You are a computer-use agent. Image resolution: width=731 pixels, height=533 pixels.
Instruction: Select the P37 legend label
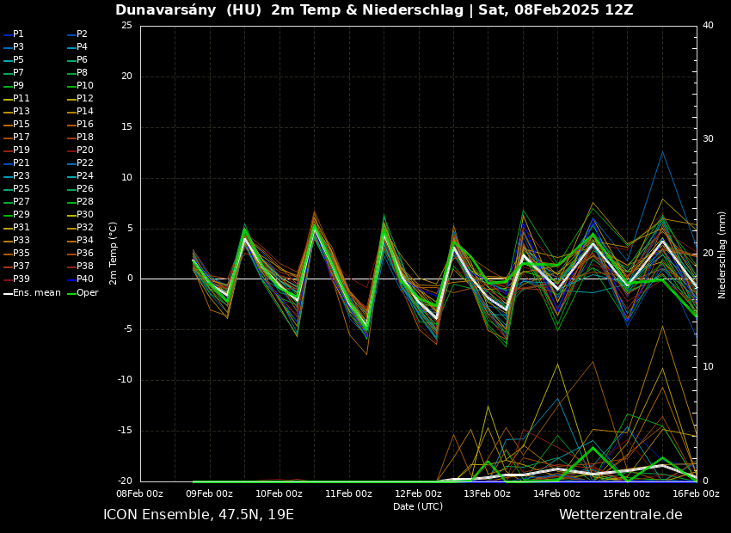click(x=21, y=266)
